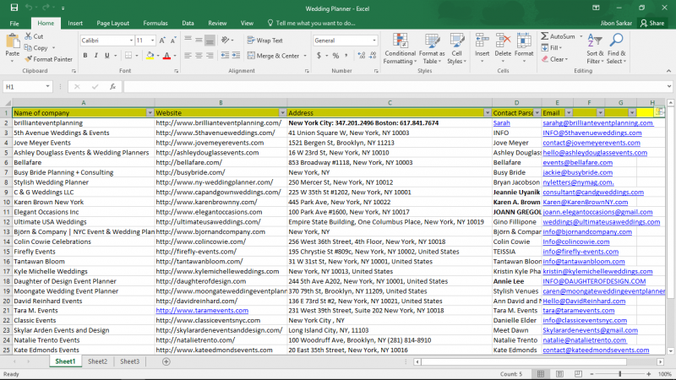Switch to the Insert ribbon tab

point(75,24)
